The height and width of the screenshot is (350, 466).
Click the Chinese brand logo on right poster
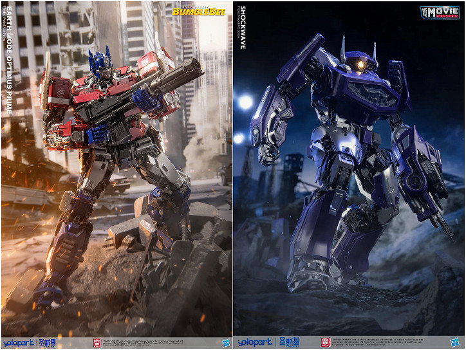[x=282, y=342]
